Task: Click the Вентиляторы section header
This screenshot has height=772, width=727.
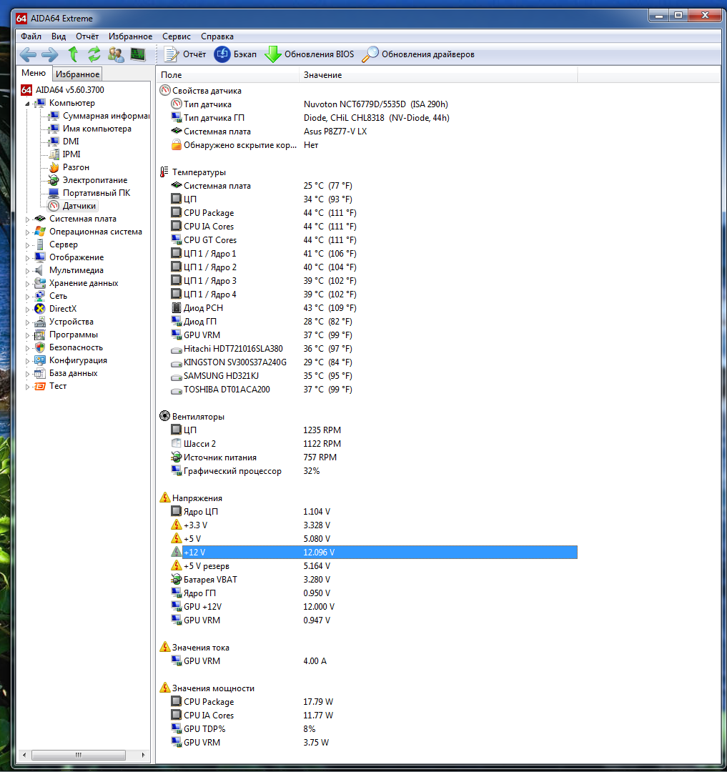Action: pos(192,417)
